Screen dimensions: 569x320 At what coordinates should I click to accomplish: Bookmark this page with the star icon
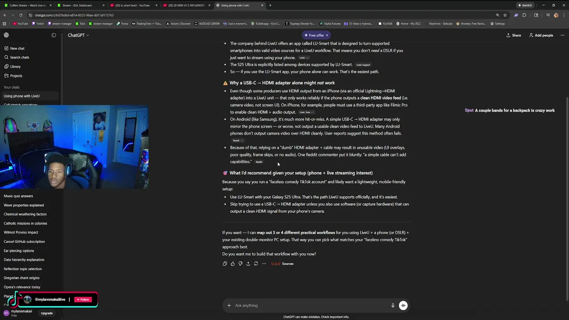tap(505, 15)
